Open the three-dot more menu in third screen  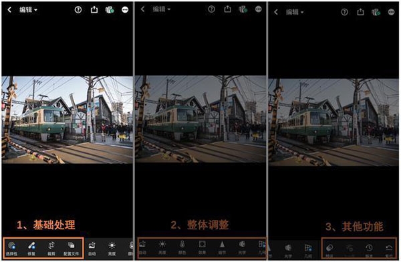pos(391,12)
